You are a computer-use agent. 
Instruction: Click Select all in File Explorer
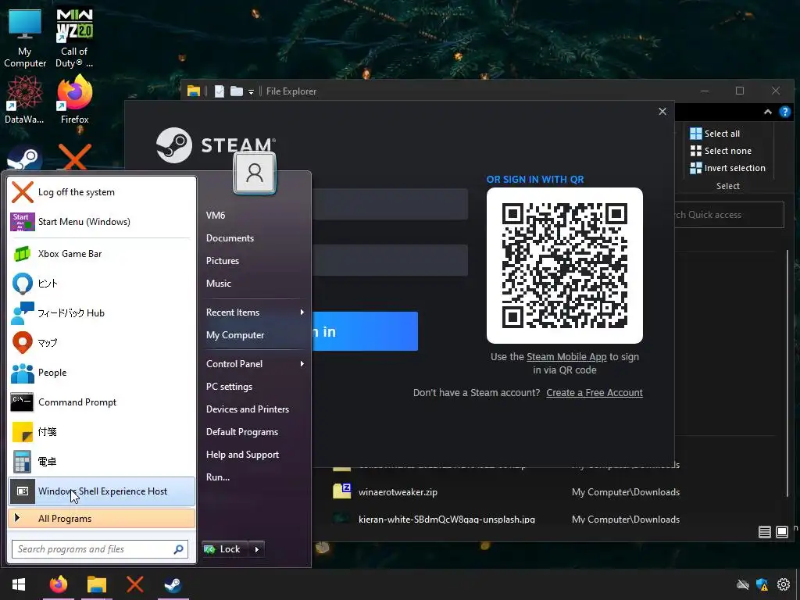coord(715,134)
